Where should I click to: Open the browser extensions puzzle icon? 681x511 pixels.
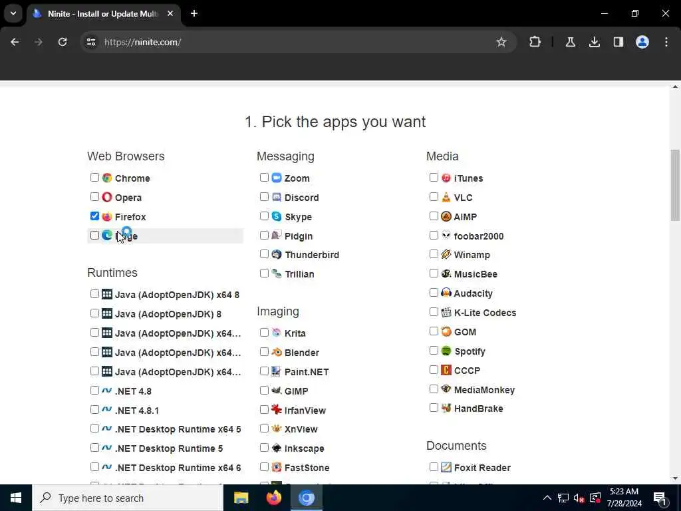[x=535, y=42]
